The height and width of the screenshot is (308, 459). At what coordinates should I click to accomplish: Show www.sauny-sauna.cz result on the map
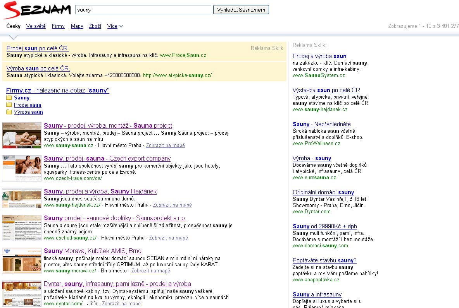pos(166,145)
